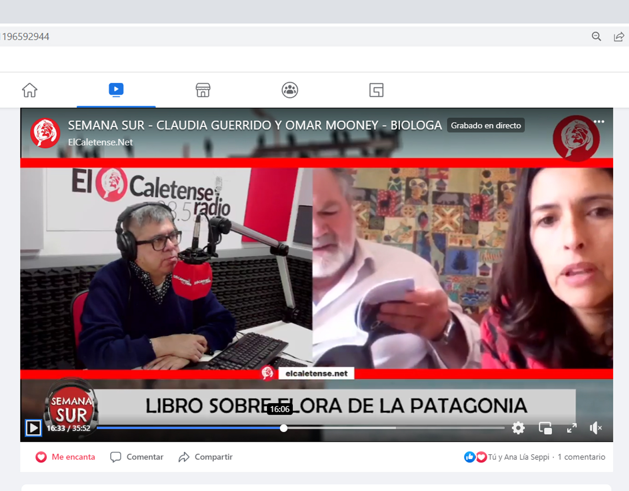This screenshot has height=491, width=629.
Task: Share the page via browser share icon
Action: click(619, 36)
